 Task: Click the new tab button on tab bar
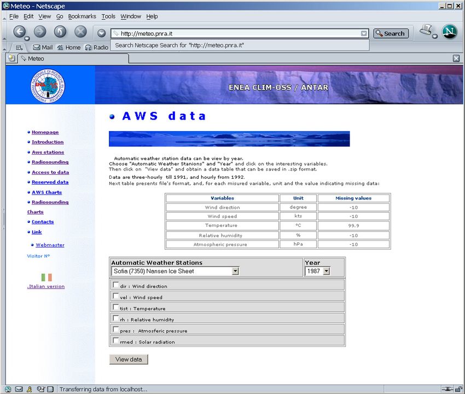pos(11,58)
